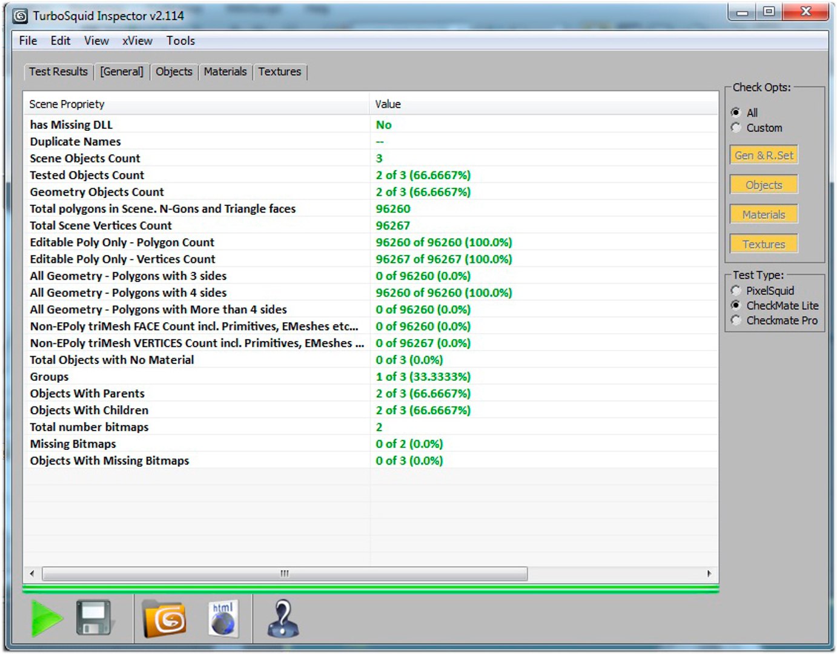Switch to the [General] tab
This screenshot has height=654, width=837.
pyautogui.click(x=122, y=71)
